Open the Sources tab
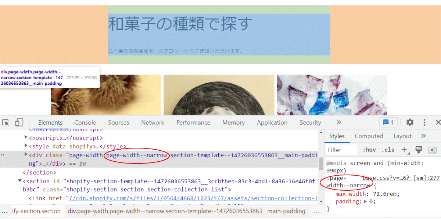This screenshot has width=441, height=220. tap(118, 122)
